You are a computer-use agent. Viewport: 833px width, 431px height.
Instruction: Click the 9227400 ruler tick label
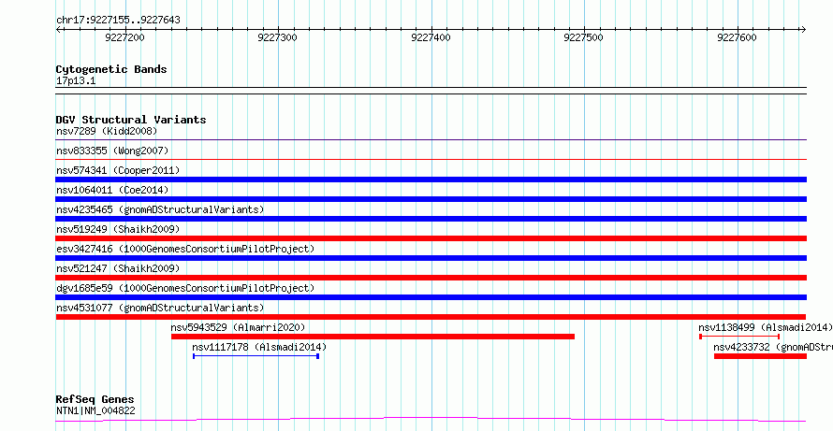(431, 37)
